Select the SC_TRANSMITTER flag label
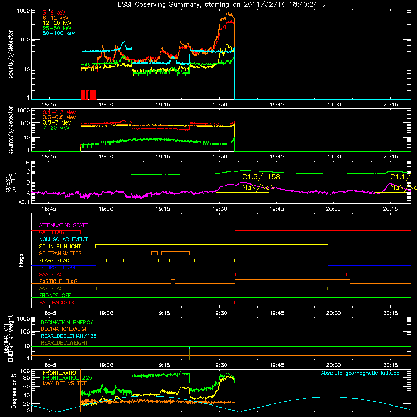Viewport: 417px width, 417px height. point(60,253)
